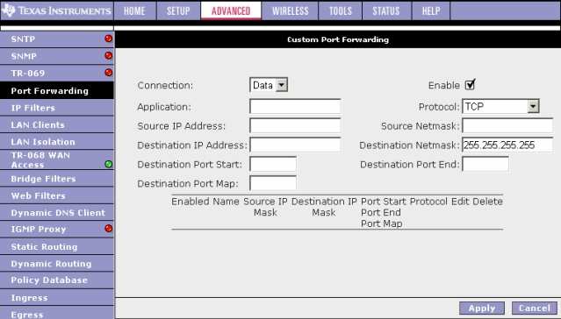Go to the HOME tab
561x319 pixels.
click(x=134, y=11)
